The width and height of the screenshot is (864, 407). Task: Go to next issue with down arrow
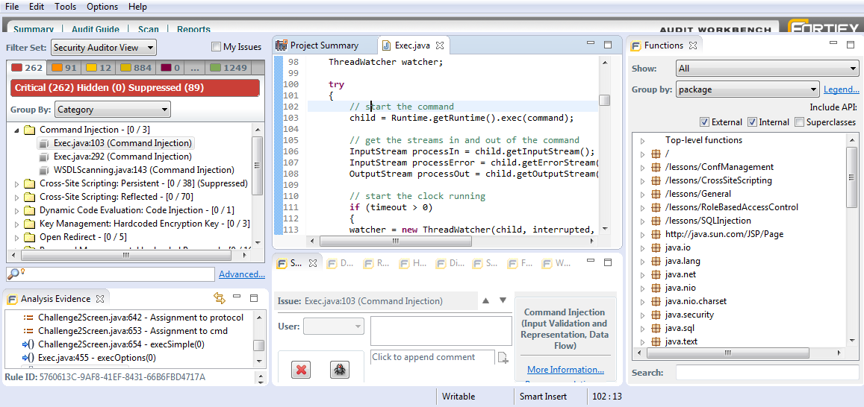click(x=503, y=300)
